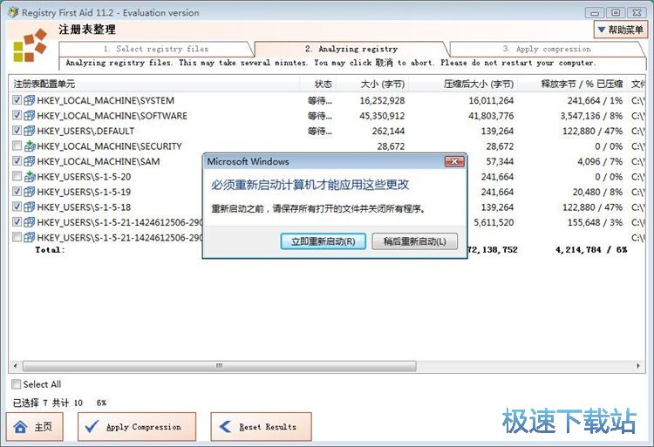
Task: Click green-arrow hive icon for HKEY_USERS\S-1-5-20
Action: coord(29,176)
